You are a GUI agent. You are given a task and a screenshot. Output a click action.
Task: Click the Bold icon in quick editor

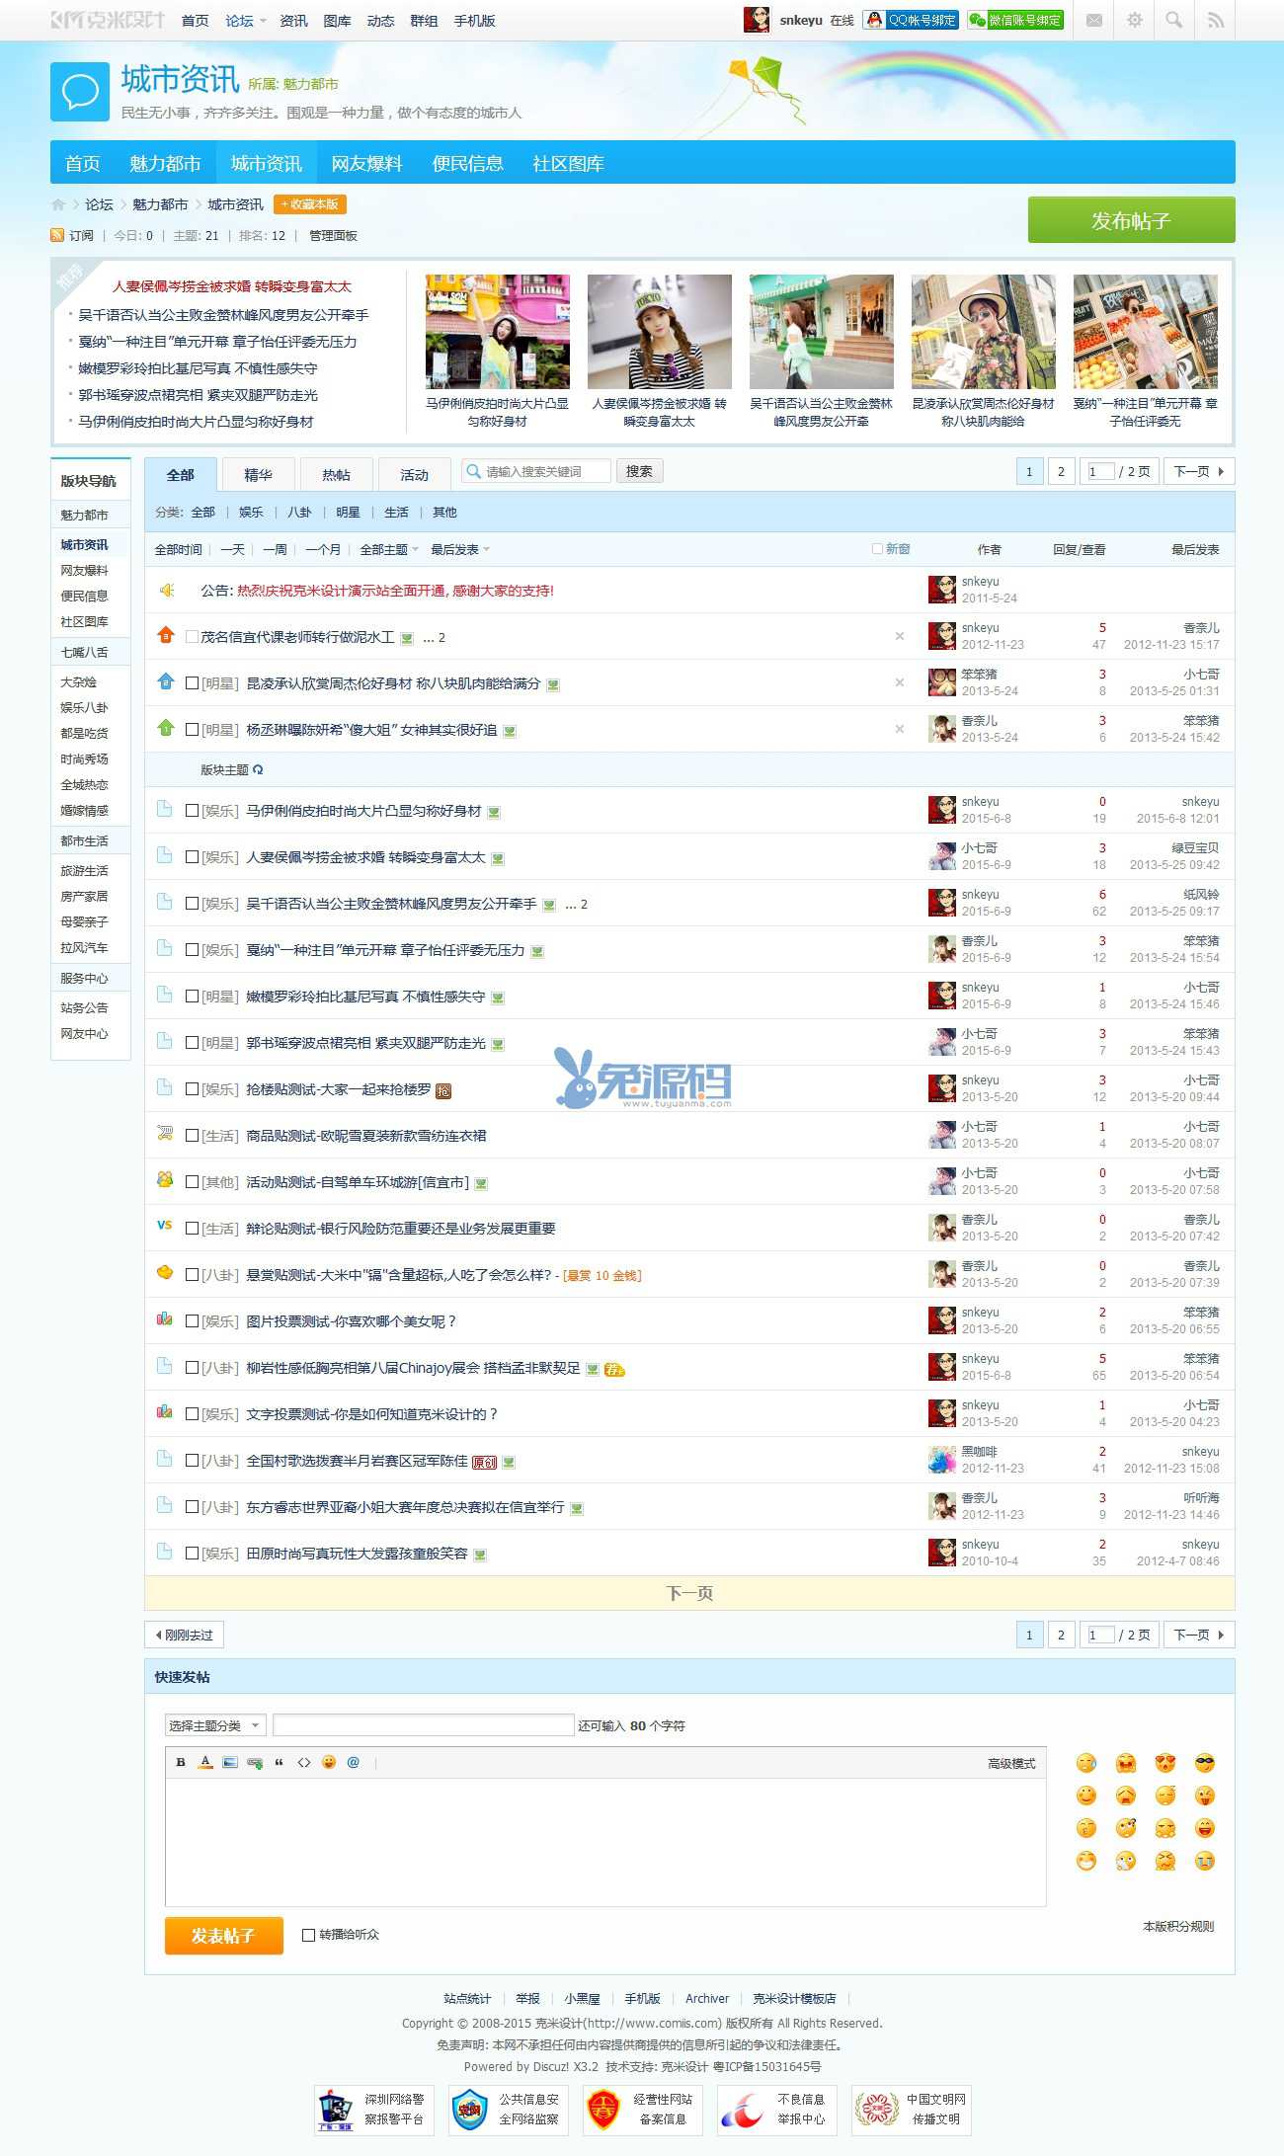(x=181, y=1762)
